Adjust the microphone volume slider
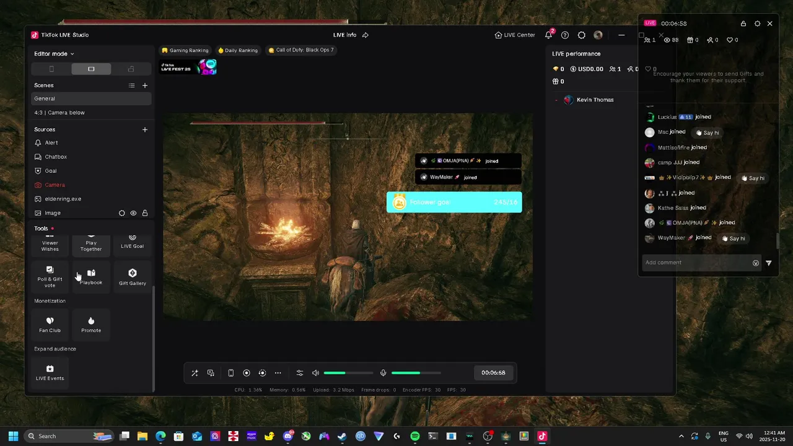The image size is (793, 446). [x=416, y=373]
